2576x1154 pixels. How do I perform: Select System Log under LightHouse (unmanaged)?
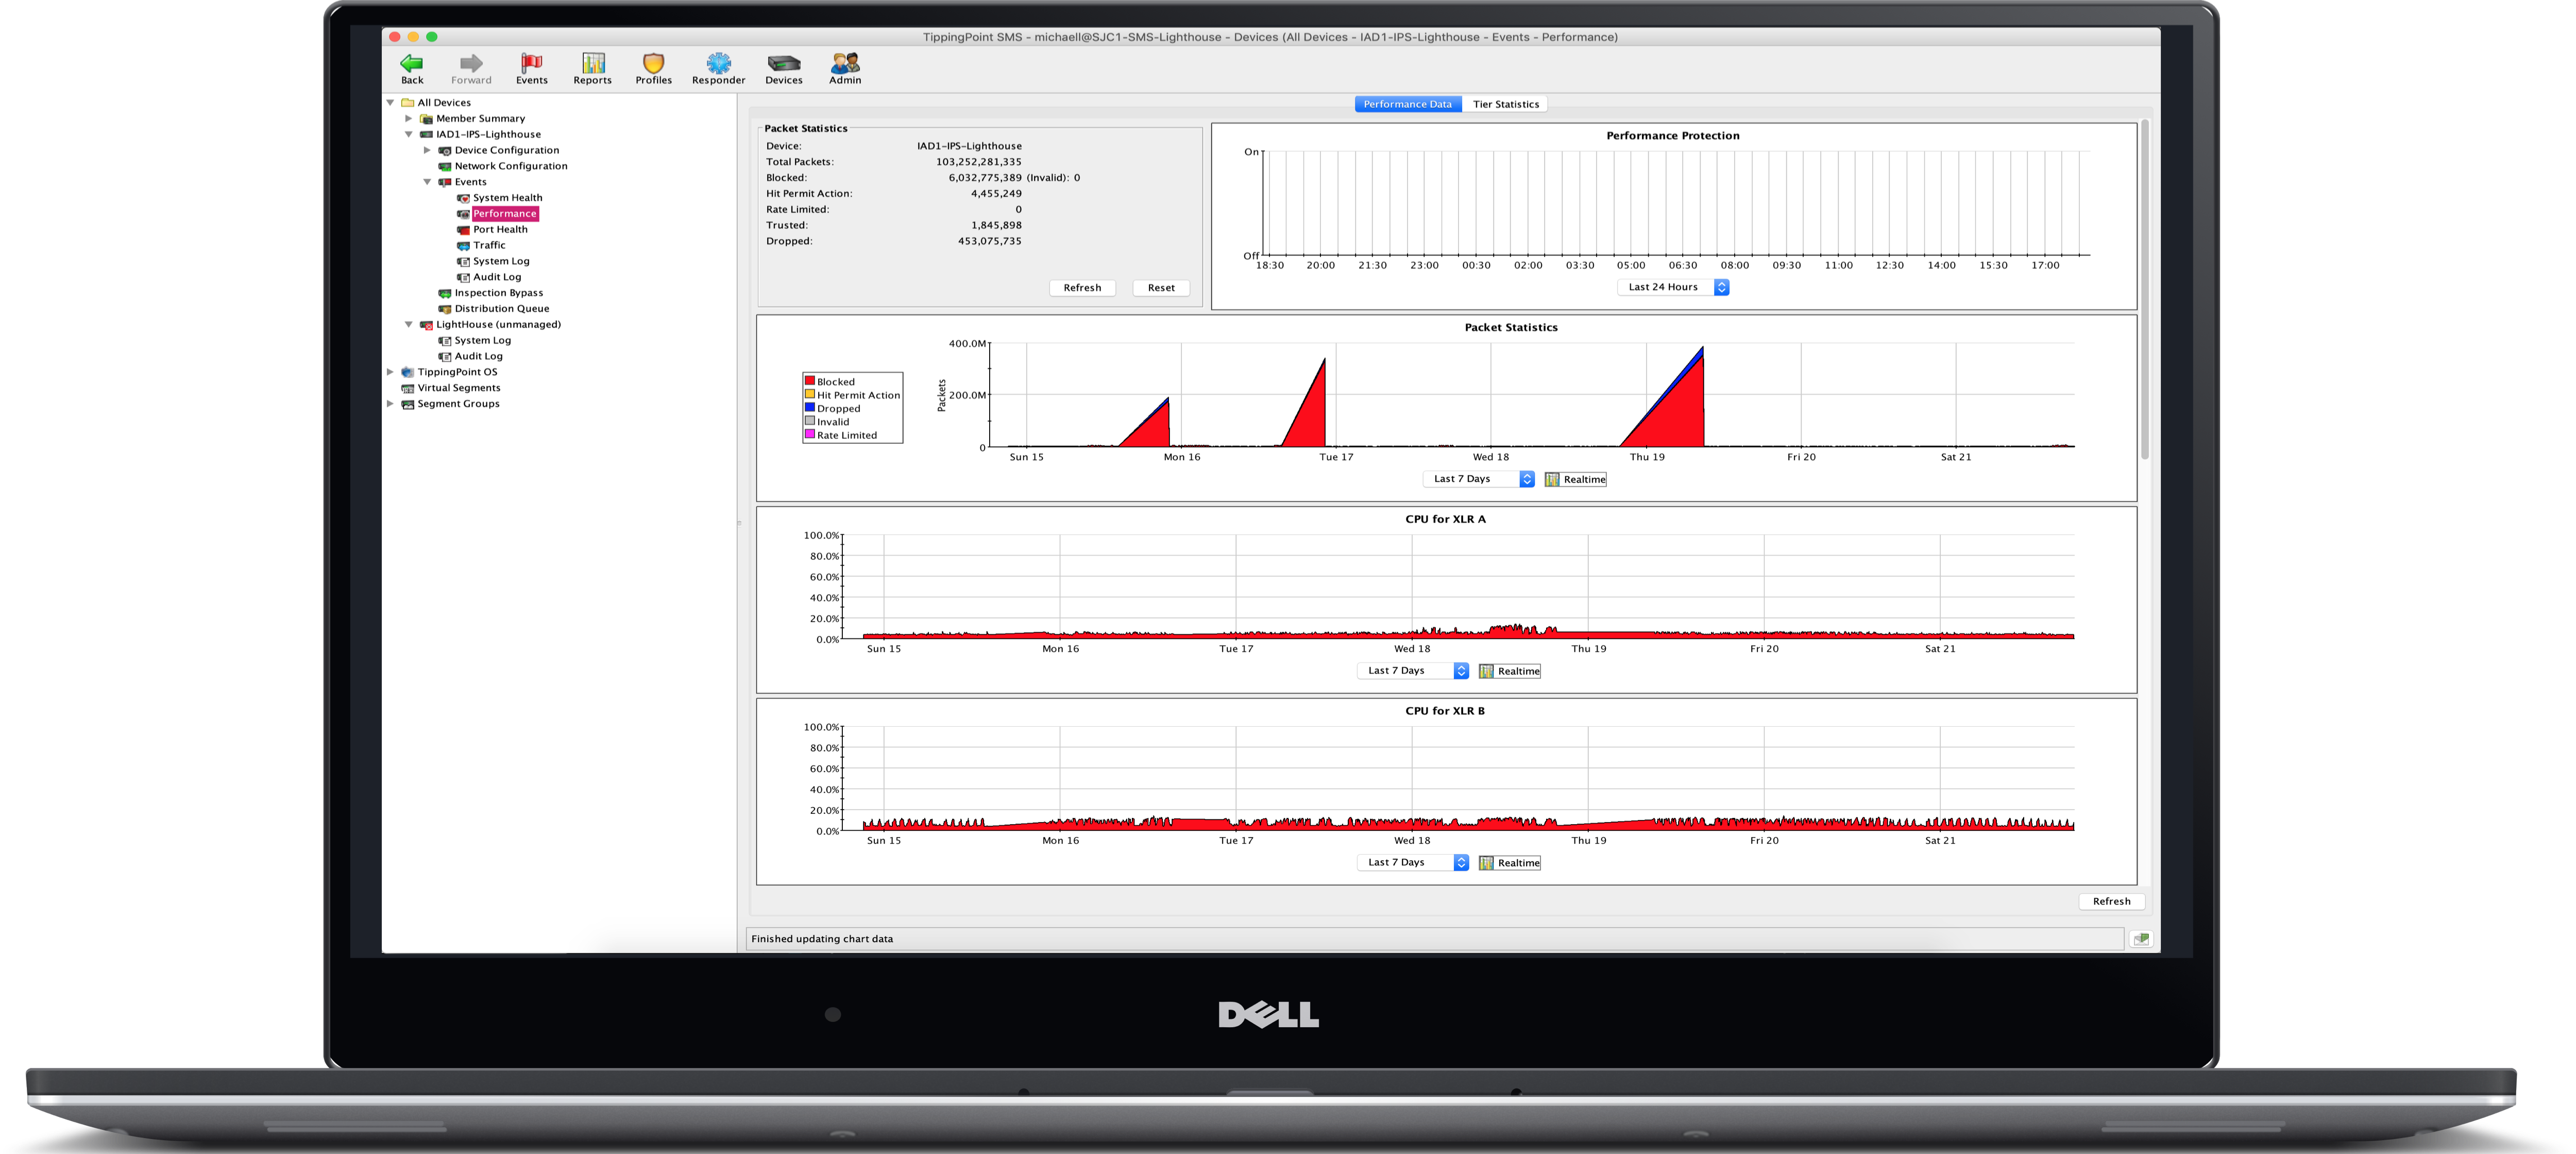point(482,340)
